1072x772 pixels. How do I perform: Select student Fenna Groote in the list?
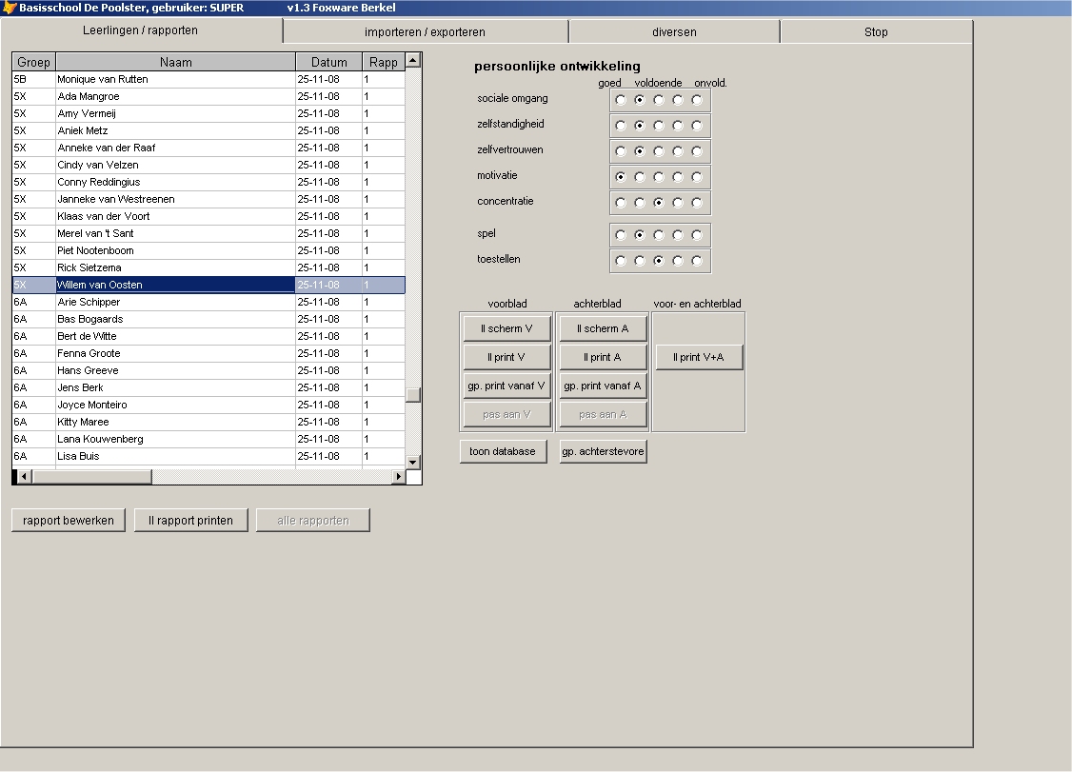point(89,353)
